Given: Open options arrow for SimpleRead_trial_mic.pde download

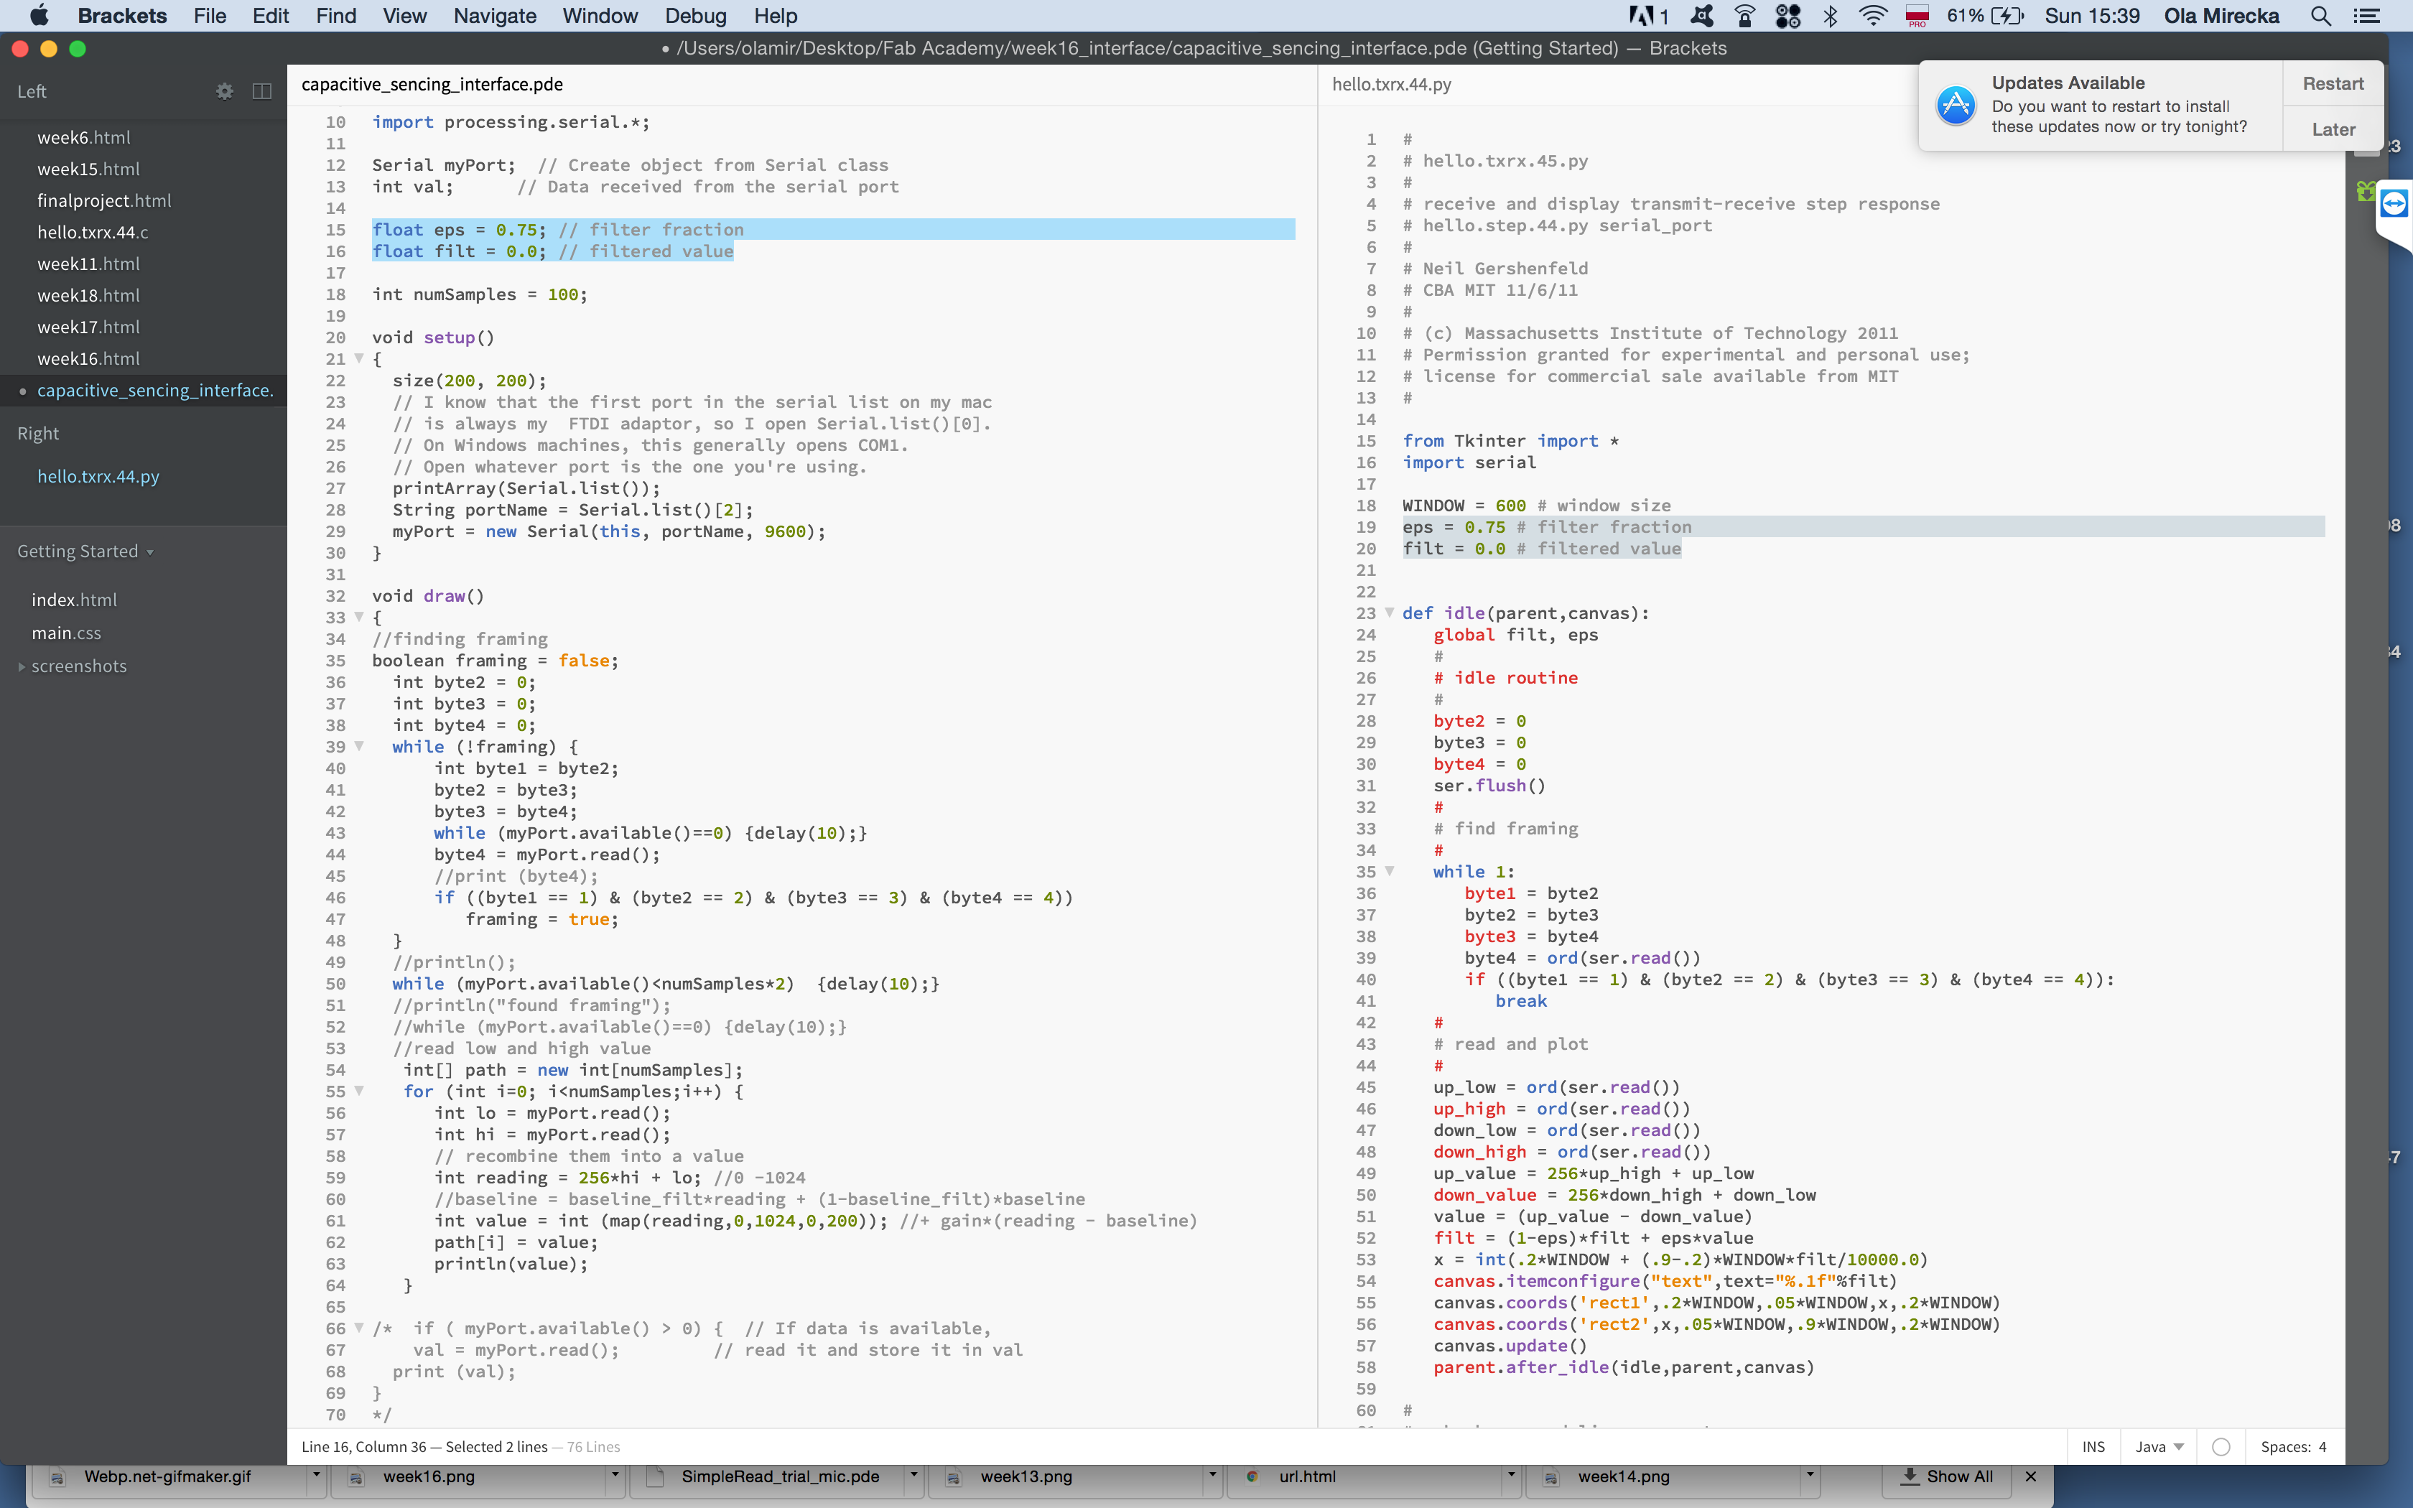Looking at the screenshot, I should [913, 1476].
